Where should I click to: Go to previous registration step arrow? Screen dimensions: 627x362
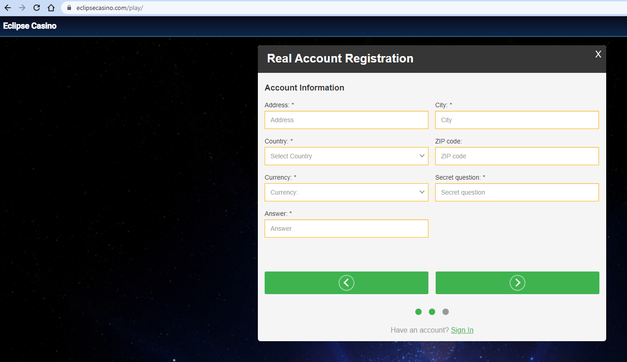(x=346, y=283)
